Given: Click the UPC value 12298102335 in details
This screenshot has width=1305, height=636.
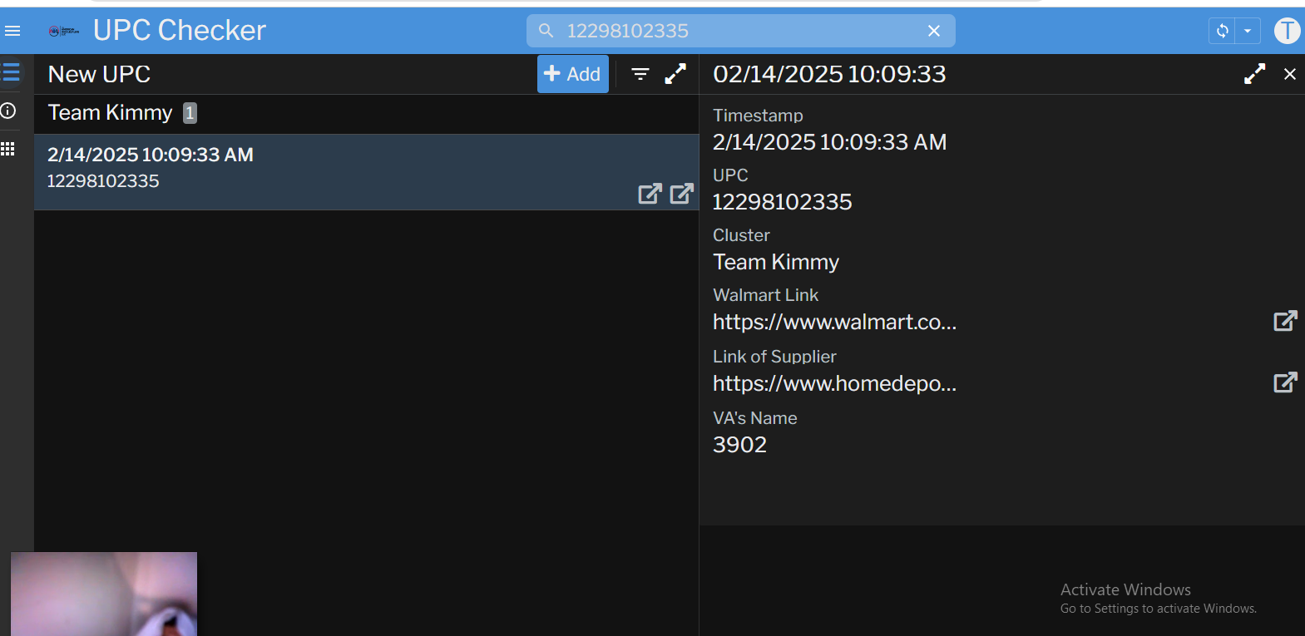Looking at the screenshot, I should coord(783,202).
